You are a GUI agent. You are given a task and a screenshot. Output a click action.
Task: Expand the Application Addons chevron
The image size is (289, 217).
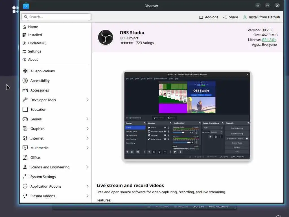coord(87,186)
